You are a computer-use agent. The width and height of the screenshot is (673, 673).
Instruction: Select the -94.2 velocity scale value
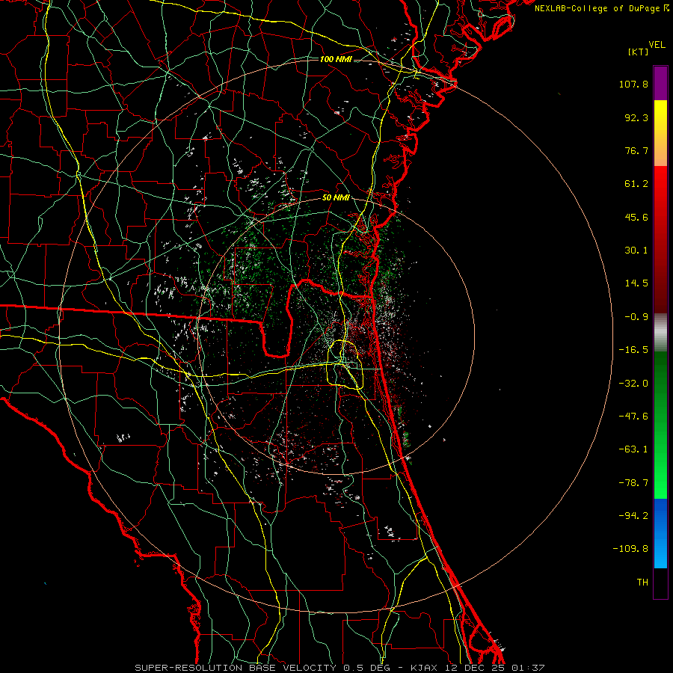[633, 516]
